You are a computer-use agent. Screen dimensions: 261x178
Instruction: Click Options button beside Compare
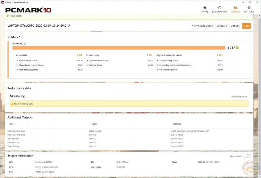pos(235,26)
